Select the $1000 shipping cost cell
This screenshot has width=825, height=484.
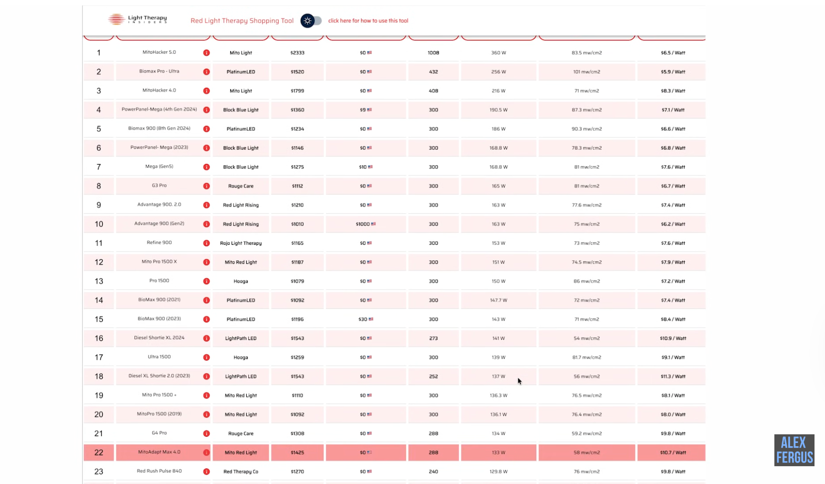coord(366,224)
